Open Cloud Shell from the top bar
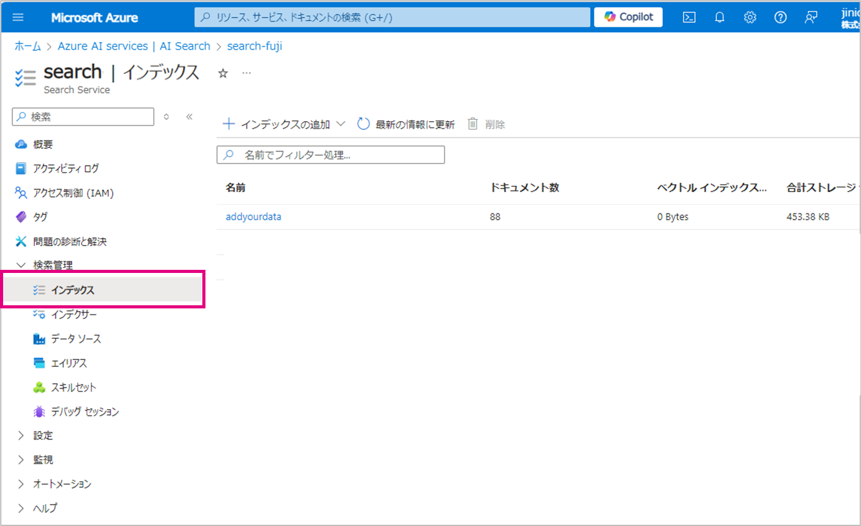The width and height of the screenshot is (861, 526). (689, 17)
